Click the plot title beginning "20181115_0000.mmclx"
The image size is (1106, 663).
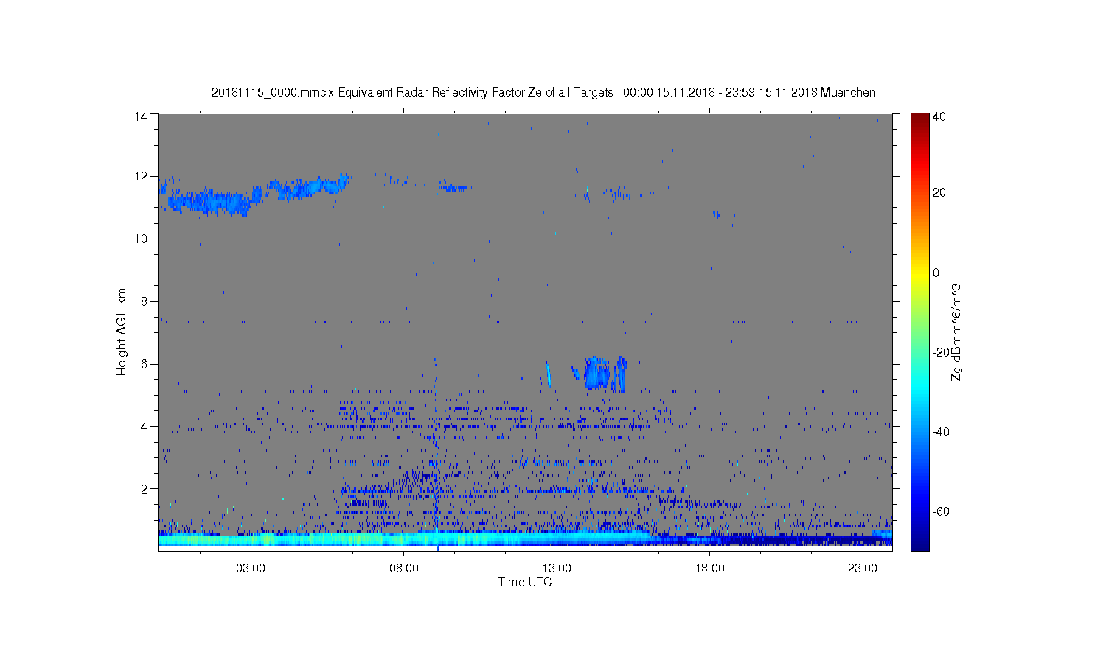pos(543,93)
